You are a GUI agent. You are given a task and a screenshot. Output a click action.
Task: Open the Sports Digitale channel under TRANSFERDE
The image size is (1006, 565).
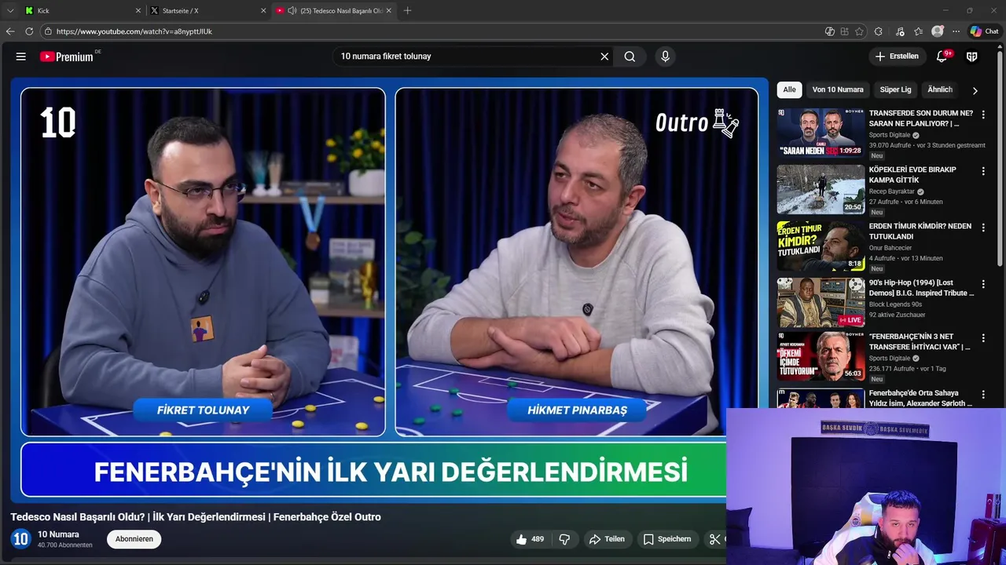[x=890, y=135]
